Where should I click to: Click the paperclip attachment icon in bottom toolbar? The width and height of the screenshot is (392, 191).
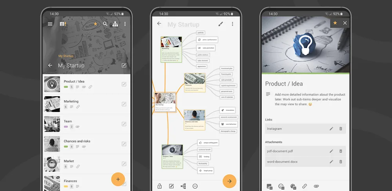point(316,187)
